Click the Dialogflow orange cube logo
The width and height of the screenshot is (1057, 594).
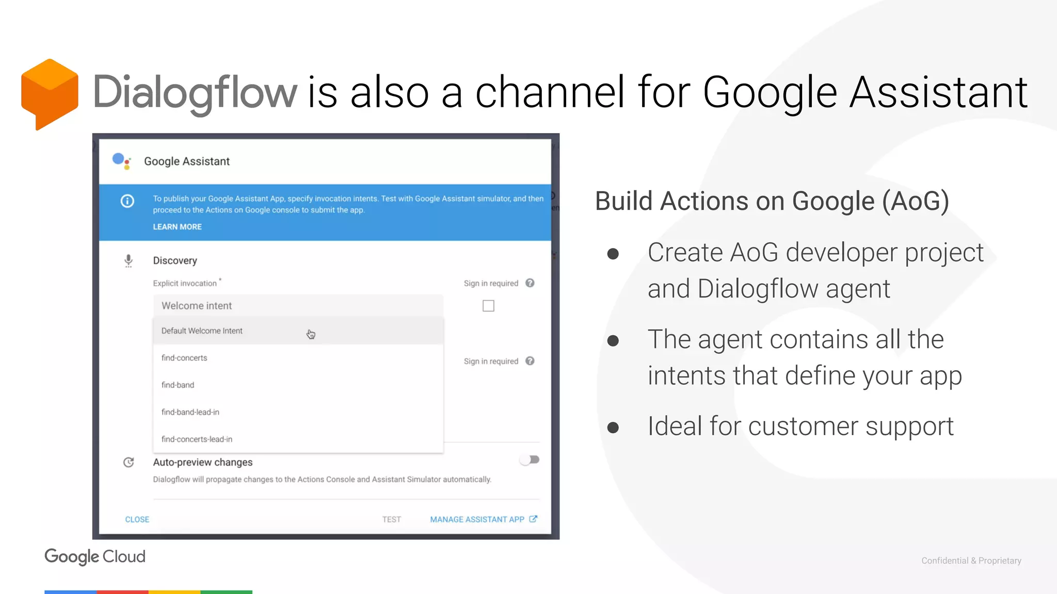(x=50, y=94)
